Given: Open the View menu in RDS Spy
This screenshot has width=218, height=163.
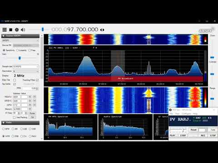Looking at the screenshot, I should click(178, 114).
